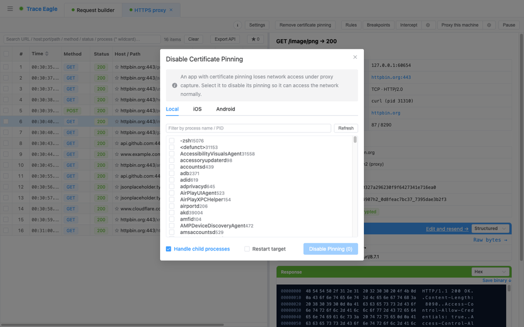The image size is (524, 327).
Task: Pause the capture with Pause button
Action: 509,25
